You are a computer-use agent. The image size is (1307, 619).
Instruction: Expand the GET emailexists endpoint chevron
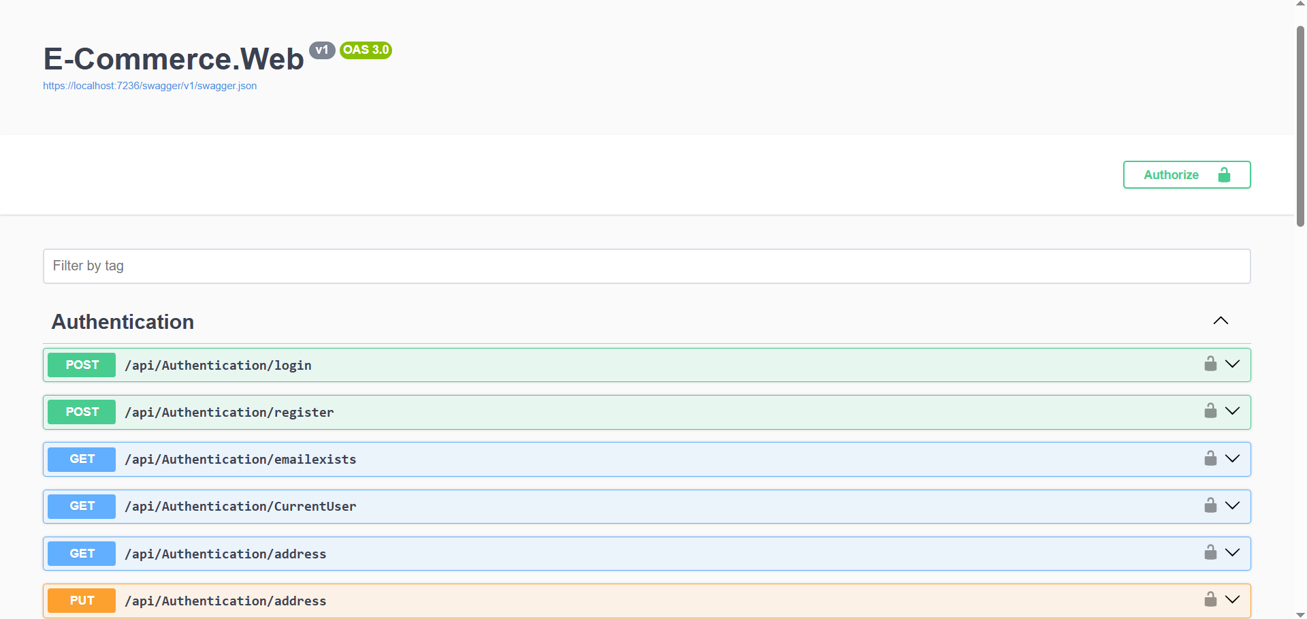coord(1232,458)
